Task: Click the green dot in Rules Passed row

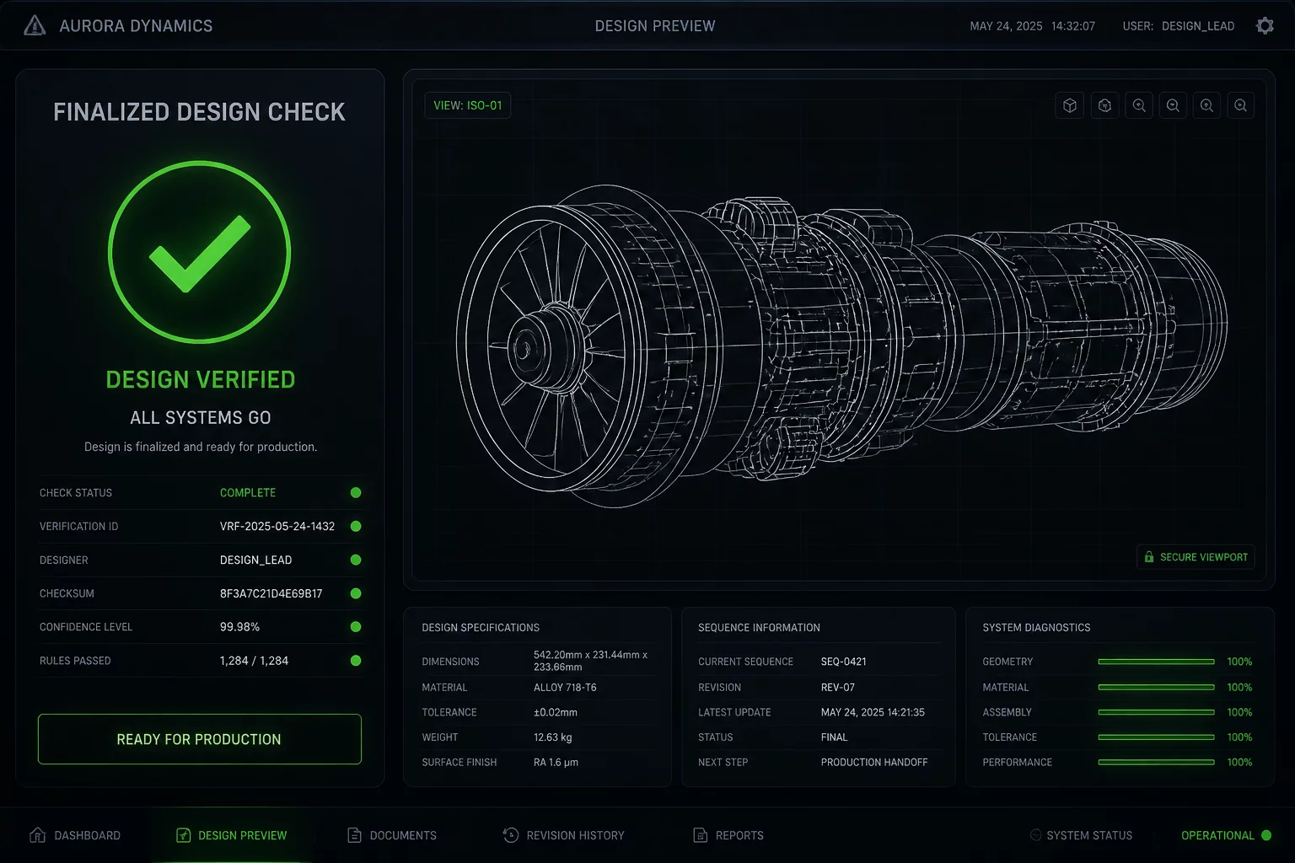Action: coord(356,661)
